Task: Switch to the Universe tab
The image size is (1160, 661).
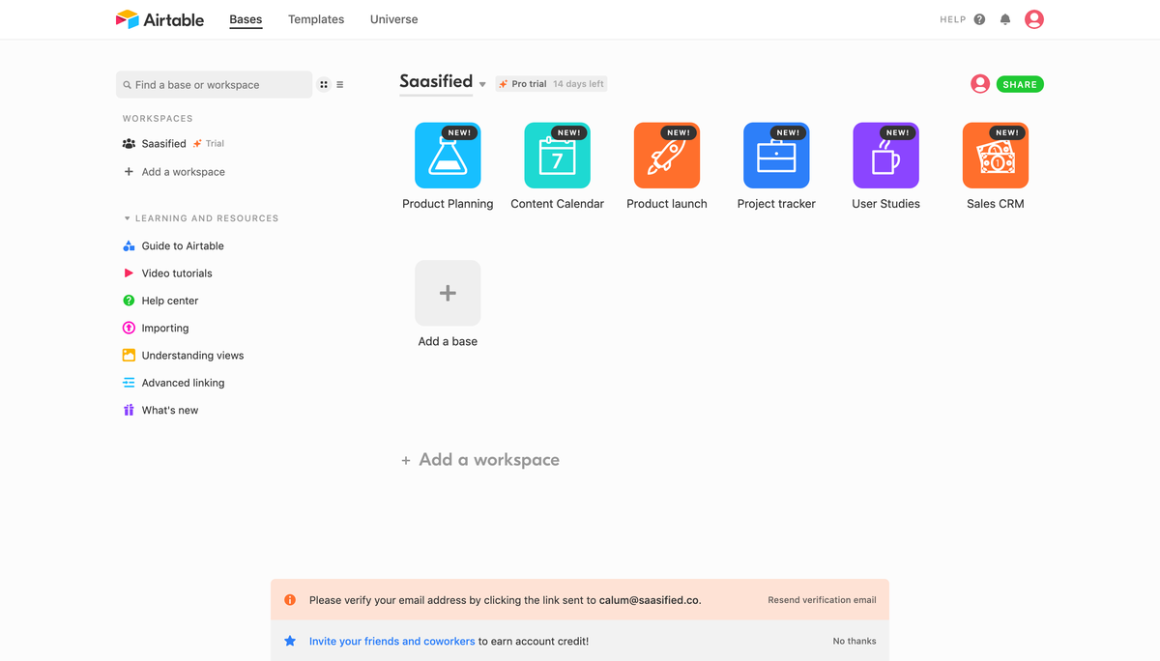Action: [394, 19]
